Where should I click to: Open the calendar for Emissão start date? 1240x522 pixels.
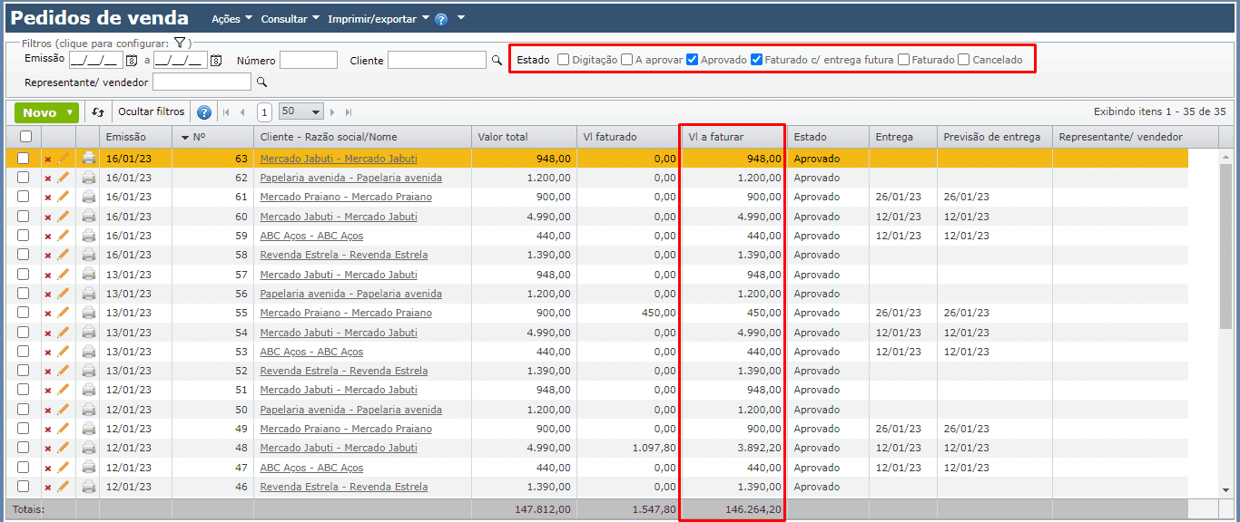pos(132,61)
